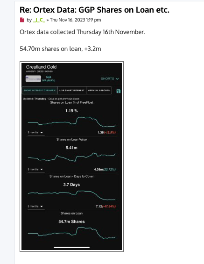The width and height of the screenshot is (204, 264).
Task: Switch to the Live Short Interest tab
Action: pos(72,90)
